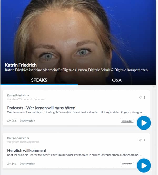The width and height of the screenshot is (158, 175).
Task: Select the SPEAKS tab
Action: 39,80
